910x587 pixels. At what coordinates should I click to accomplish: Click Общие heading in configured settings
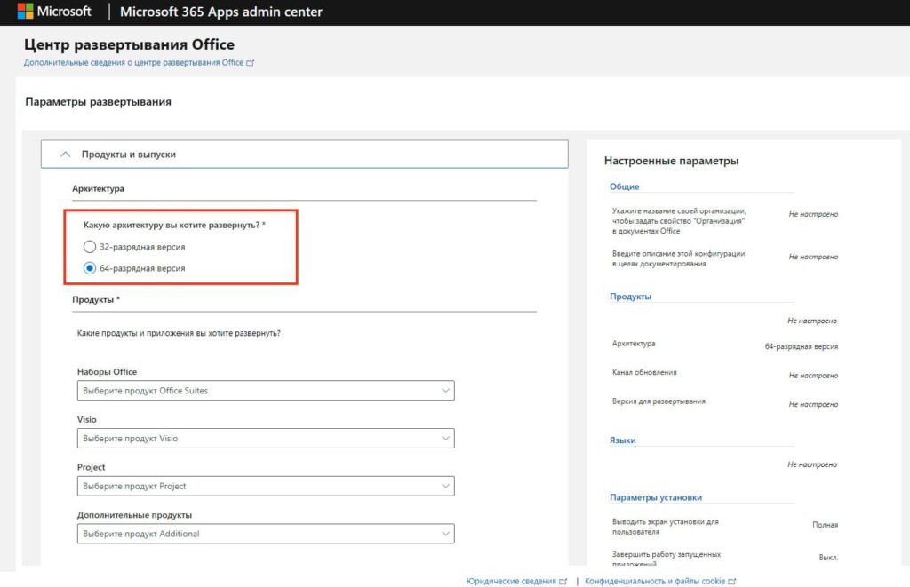[x=624, y=186]
